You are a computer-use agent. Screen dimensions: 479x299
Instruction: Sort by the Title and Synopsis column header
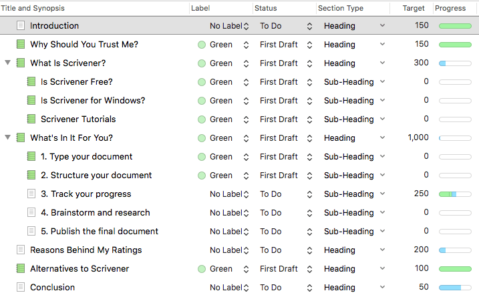(33, 8)
